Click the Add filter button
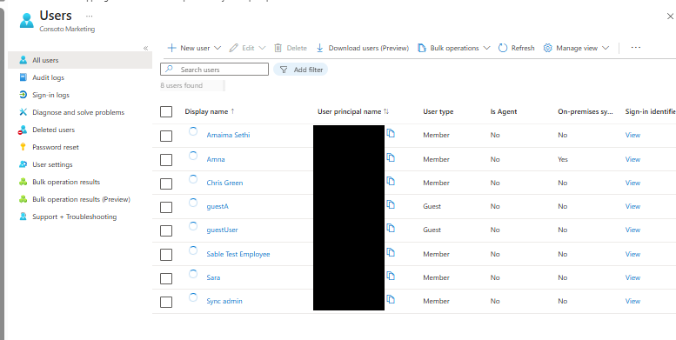This screenshot has width=676, height=340. pyautogui.click(x=301, y=70)
